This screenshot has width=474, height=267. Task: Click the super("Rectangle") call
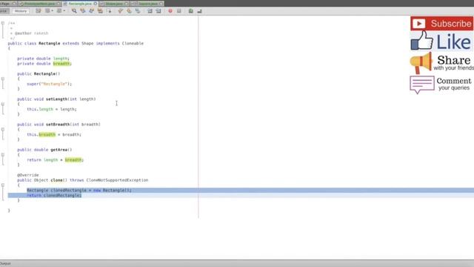click(49, 84)
